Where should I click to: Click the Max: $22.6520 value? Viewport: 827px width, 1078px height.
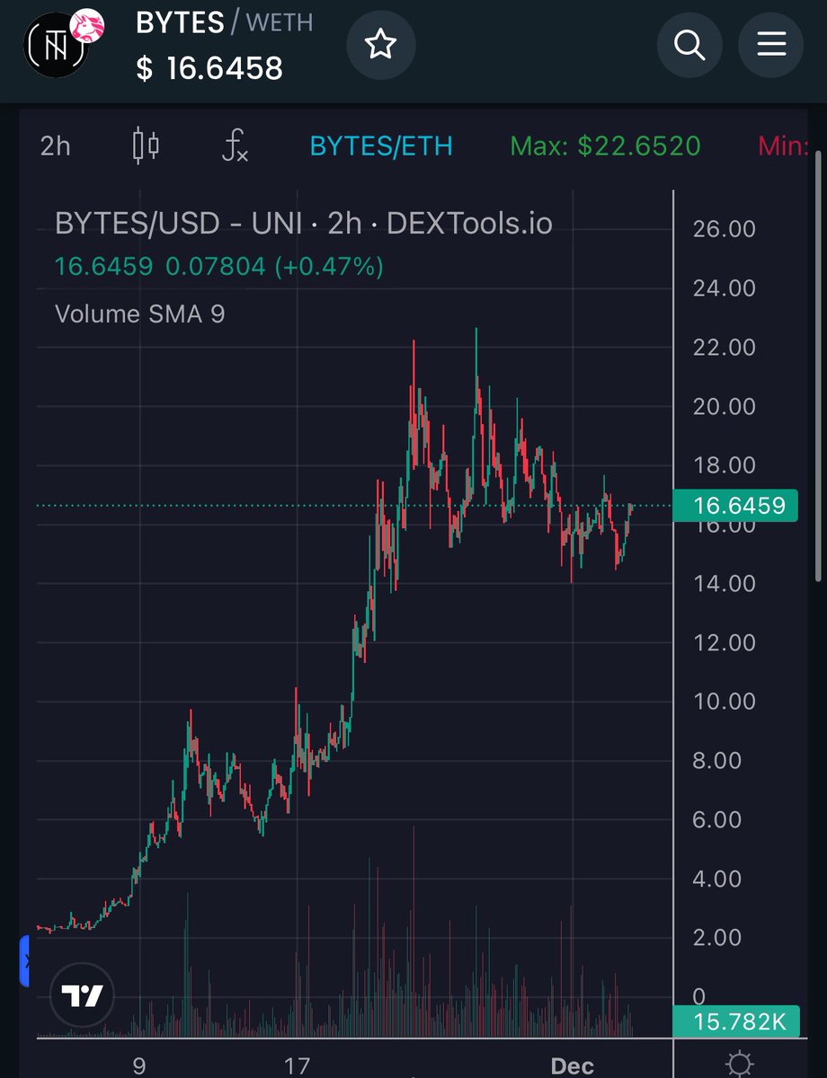(x=605, y=146)
